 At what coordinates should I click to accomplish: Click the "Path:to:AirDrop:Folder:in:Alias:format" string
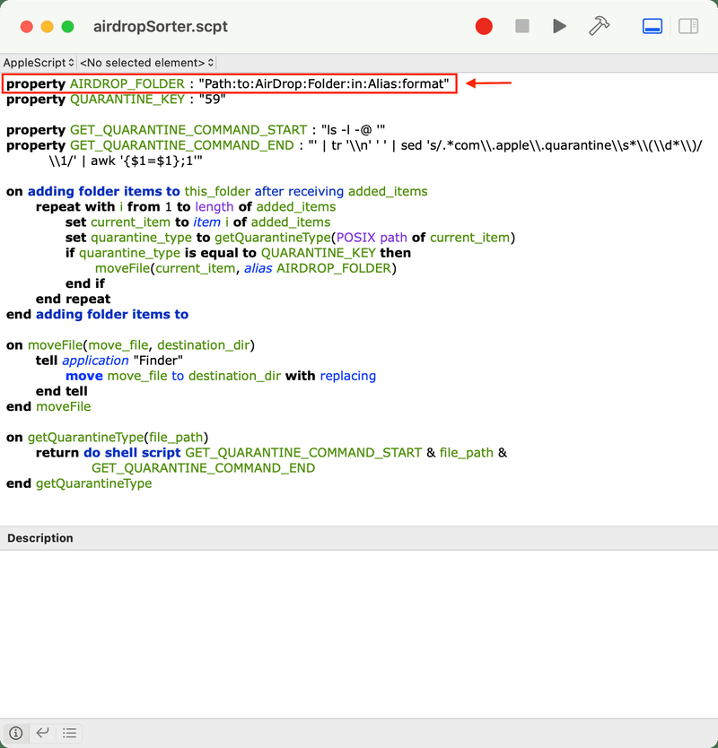tap(324, 84)
